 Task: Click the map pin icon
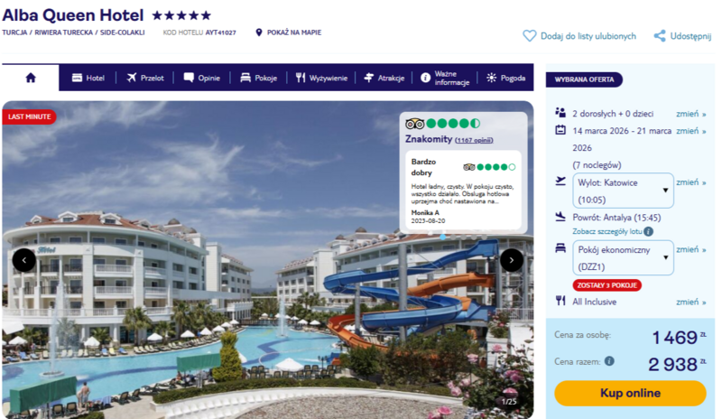coord(259,33)
